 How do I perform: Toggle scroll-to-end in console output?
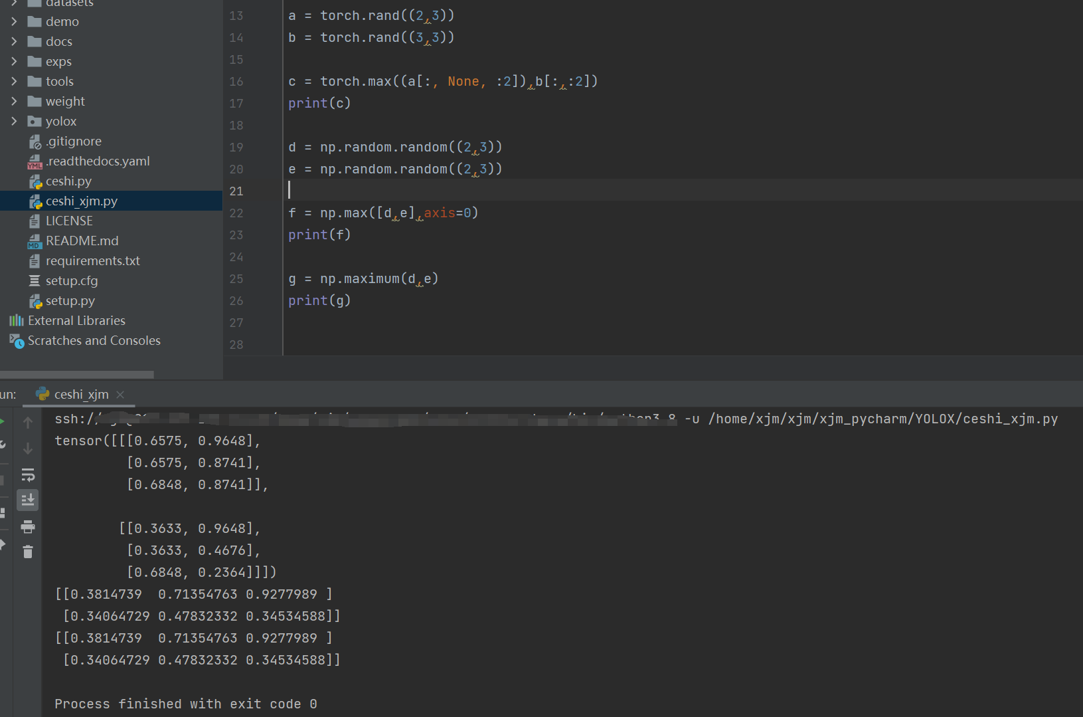(x=28, y=500)
